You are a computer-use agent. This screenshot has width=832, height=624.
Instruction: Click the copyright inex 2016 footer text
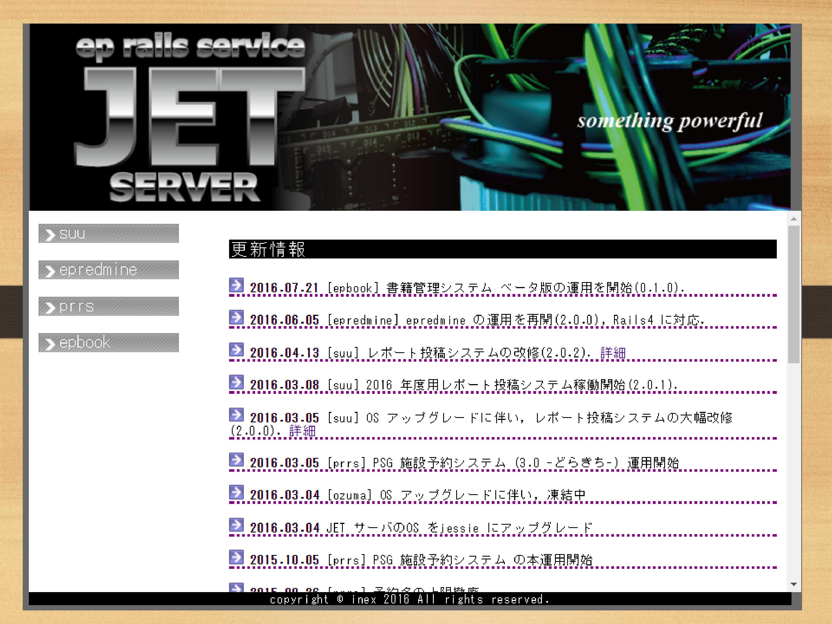point(410,599)
